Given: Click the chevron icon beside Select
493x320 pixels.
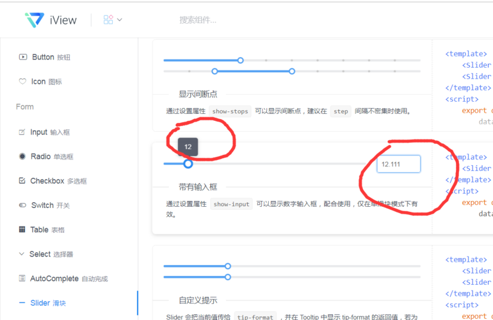Looking at the screenshot, I should coord(21,253).
